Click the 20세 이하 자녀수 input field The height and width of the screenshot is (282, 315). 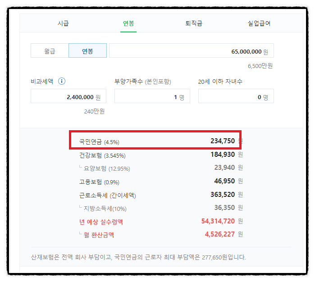pyautogui.click(x=236, y=96)
